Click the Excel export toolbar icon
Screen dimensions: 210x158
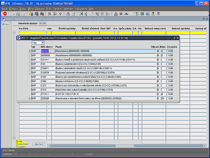[x=142, y=14]
